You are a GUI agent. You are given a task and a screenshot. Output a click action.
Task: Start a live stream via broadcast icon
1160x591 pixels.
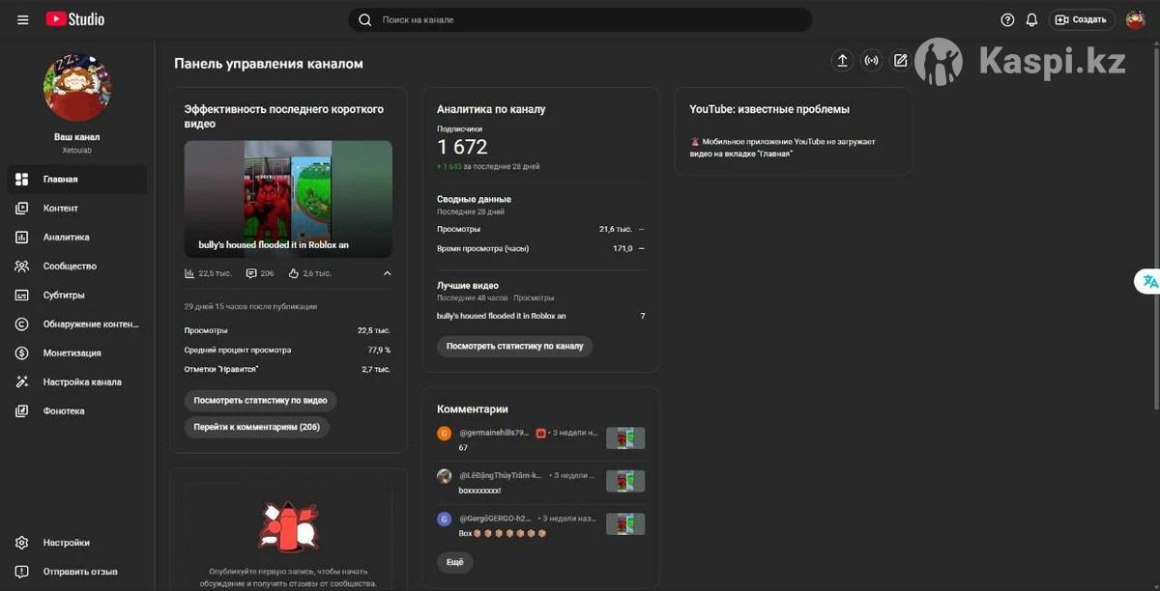click(x=871, y=61)
